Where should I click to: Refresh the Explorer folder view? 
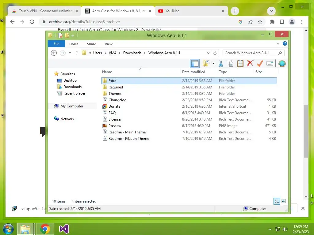click(215, 53)
